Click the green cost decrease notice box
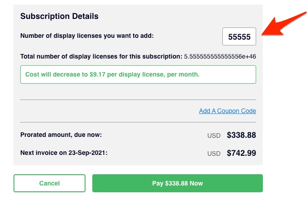The width and height of the screenshot is (307, 199). pyautogui.click(x=138, y=74)
